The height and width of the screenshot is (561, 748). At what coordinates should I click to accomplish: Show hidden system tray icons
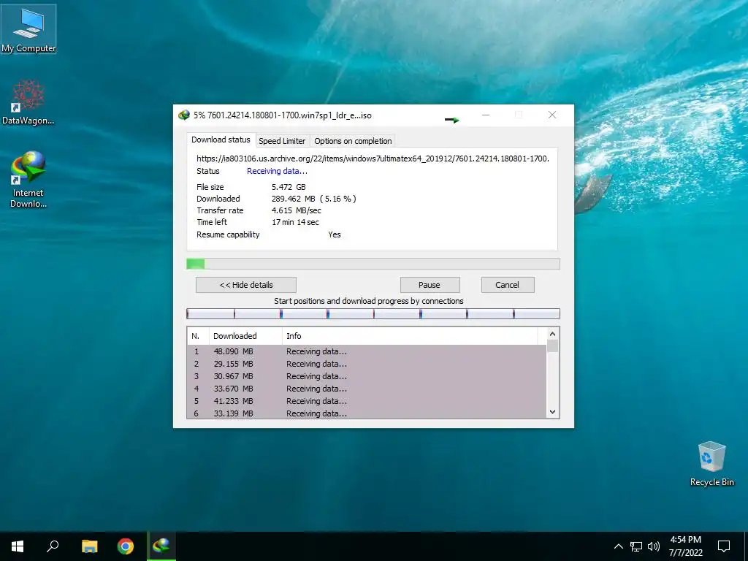click(618, 546)
